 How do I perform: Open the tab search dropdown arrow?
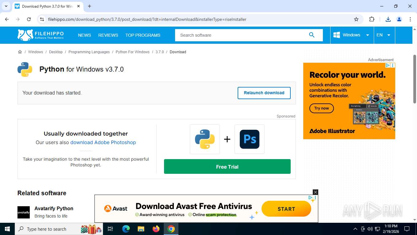6,6
